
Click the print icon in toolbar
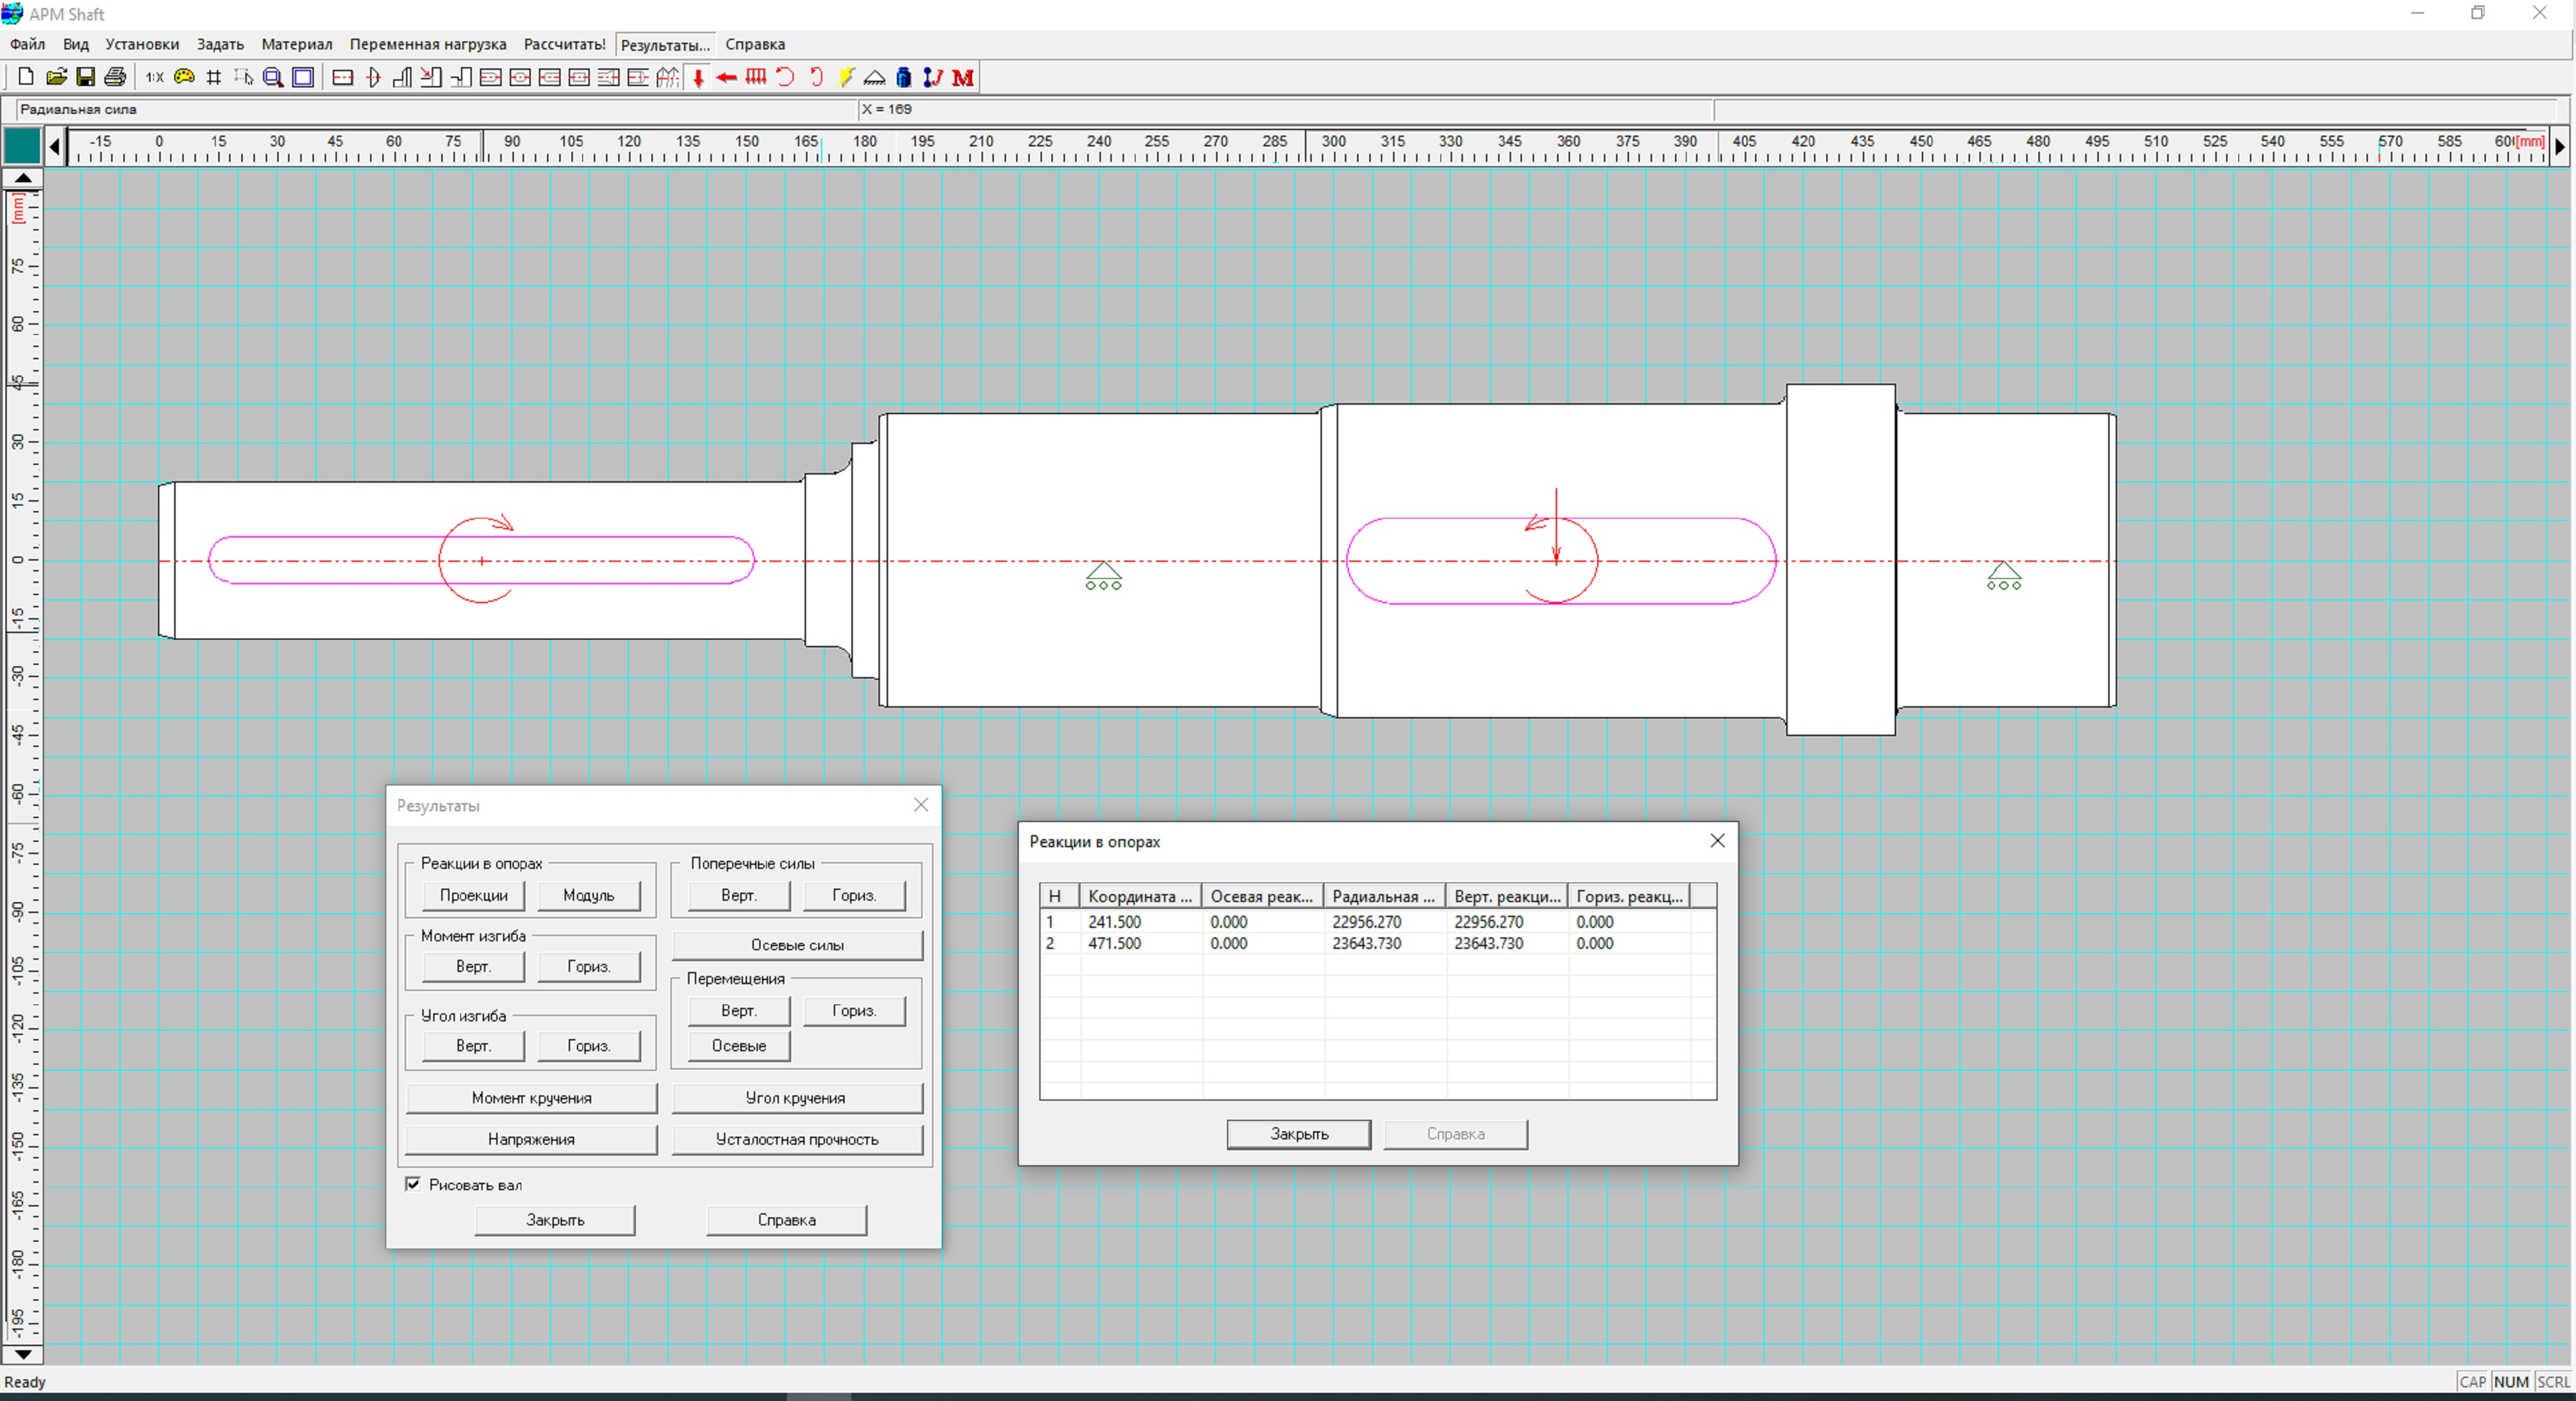(115, 77)
